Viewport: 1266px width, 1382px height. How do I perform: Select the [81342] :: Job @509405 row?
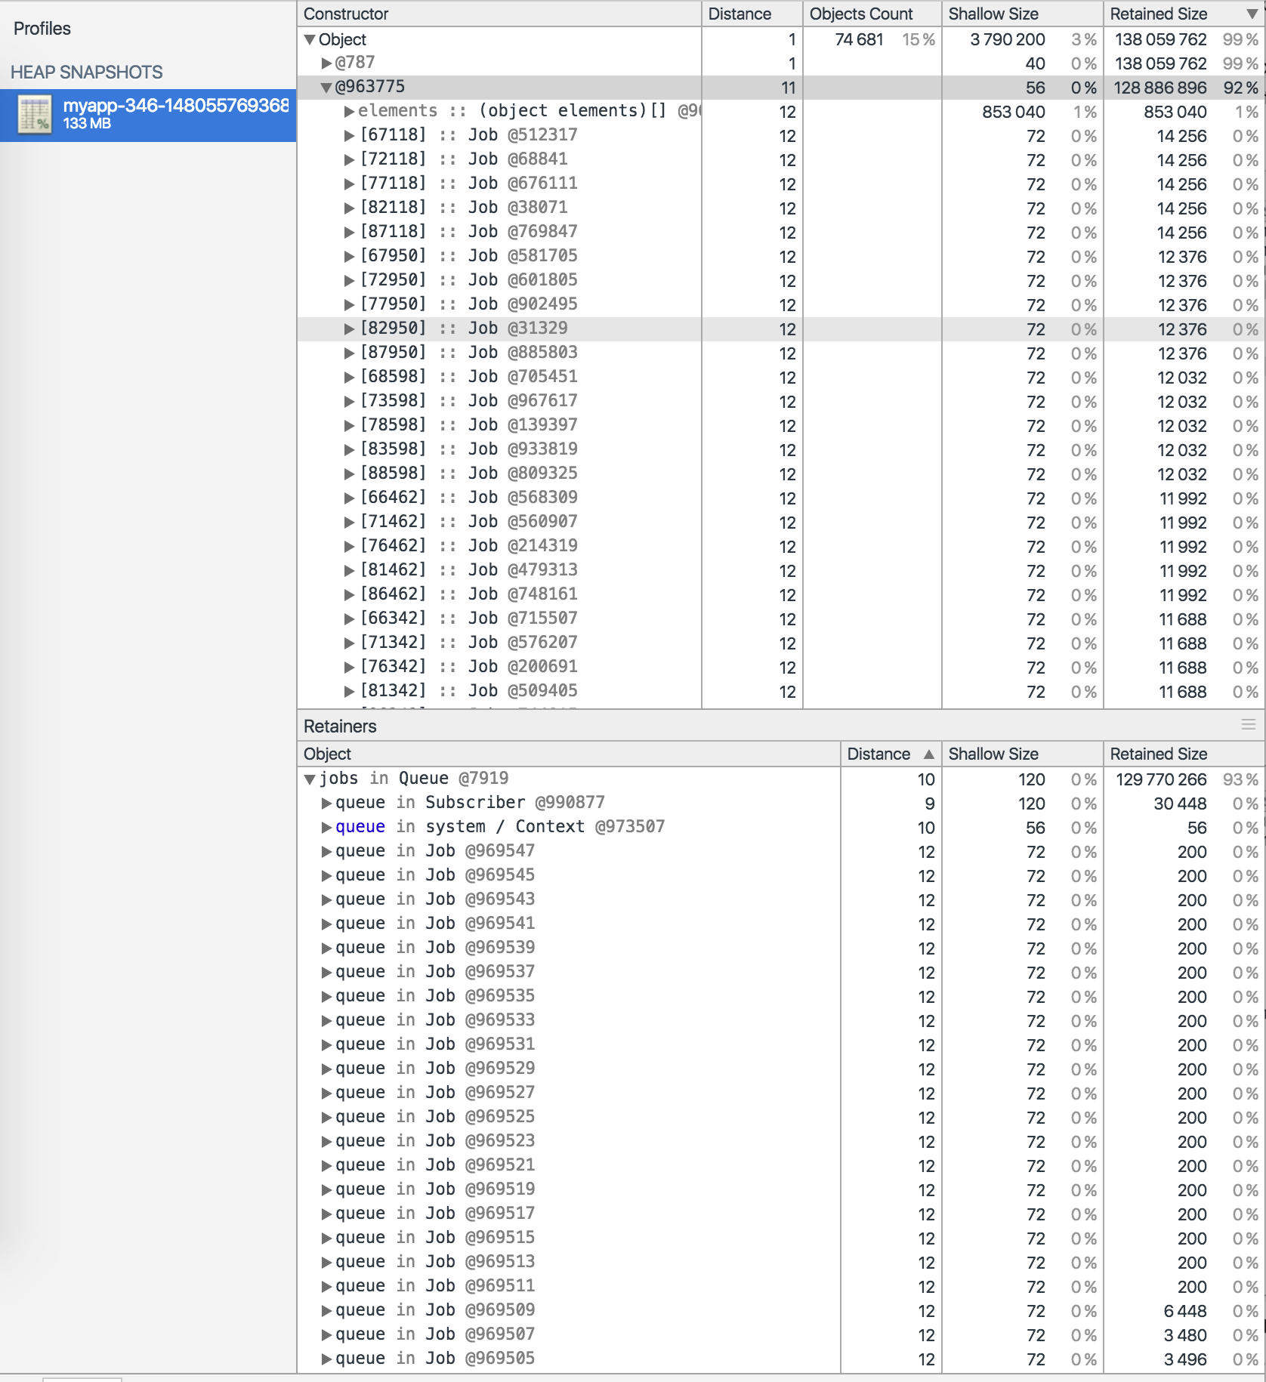click(x=781, y=692)
